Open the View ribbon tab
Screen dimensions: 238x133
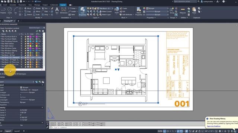[x=30, y=5]
